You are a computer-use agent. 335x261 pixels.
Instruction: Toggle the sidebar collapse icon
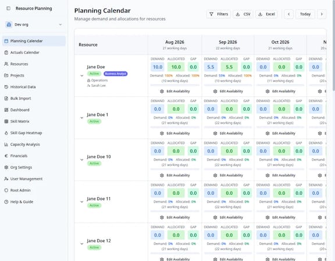point(8,8)
